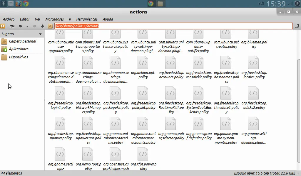The width and height of the screenshot is (301, 176).
Task: Select org.freedesktop.RealtimeKit1.policy file icon
Action: point(170,93)
